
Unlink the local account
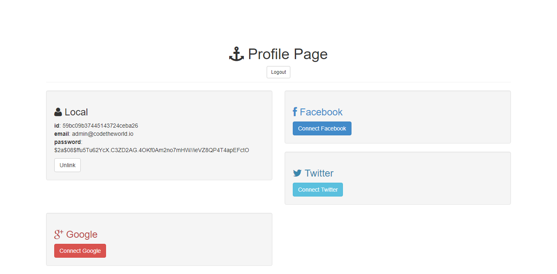pos(68,165)
